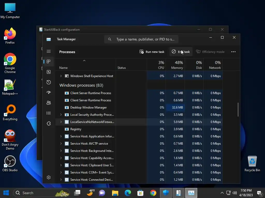Expand Service Host: COM+ Event System row
Screen dimensions: 265x198
[x=61, y=172]
